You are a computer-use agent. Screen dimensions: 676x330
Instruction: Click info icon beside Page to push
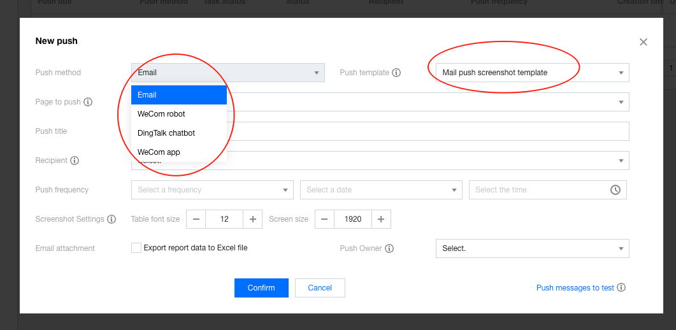point(88,102)
